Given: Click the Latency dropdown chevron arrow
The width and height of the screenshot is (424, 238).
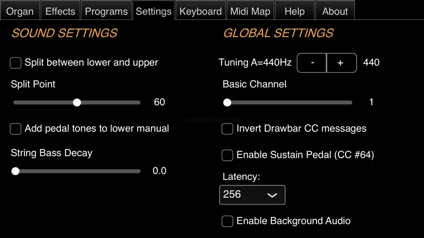Looking at the screenshot, I should click(x=272, y=195).
